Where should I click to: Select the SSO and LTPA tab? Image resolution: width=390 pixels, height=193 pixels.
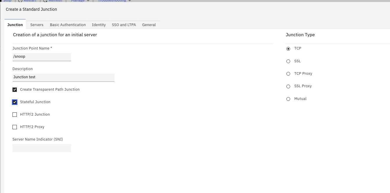[124, 25]
